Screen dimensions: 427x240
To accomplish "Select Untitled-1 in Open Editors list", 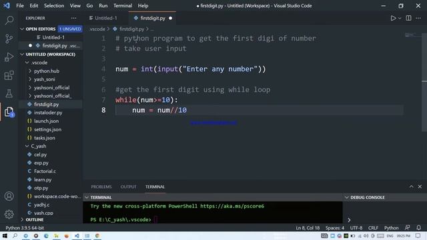I will pyautogui.click(x=51, y=37).
